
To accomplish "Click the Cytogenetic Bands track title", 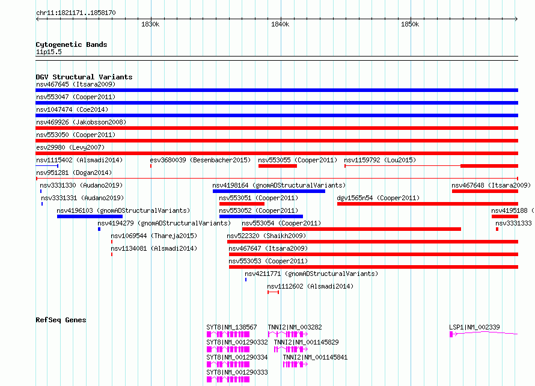I will [72, 44].
